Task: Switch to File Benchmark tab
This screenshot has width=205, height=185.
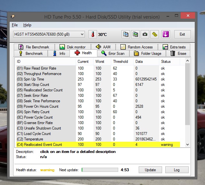Action: pyautogui.click(x=34, y=47)
